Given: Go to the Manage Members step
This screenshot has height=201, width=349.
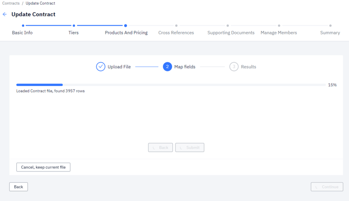Looking at the screenshot, I should pyautogui.click(x=278, y=32).
